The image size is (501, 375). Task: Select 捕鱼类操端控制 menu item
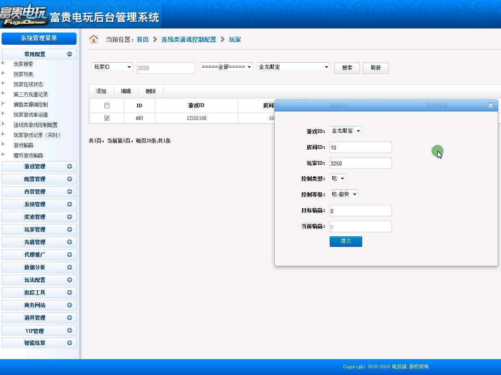coord(31,105)
